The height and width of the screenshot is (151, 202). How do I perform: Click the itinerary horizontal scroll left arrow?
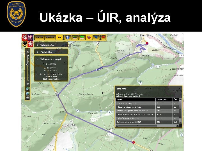pyautogui.click(x=117, y=126)
